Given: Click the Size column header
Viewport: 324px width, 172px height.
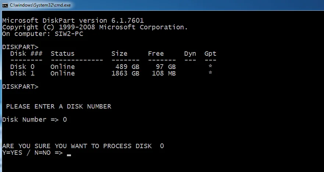Looking at the screenshot, I should [x=120, y=54].
